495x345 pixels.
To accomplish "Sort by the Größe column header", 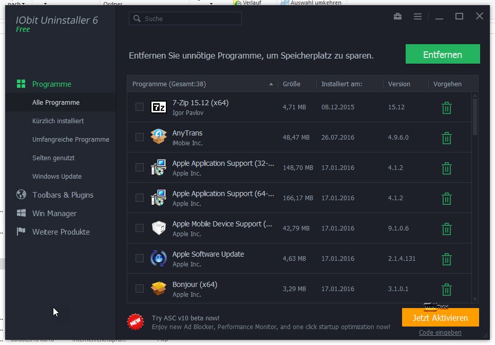I will click(x=291, y=84).
